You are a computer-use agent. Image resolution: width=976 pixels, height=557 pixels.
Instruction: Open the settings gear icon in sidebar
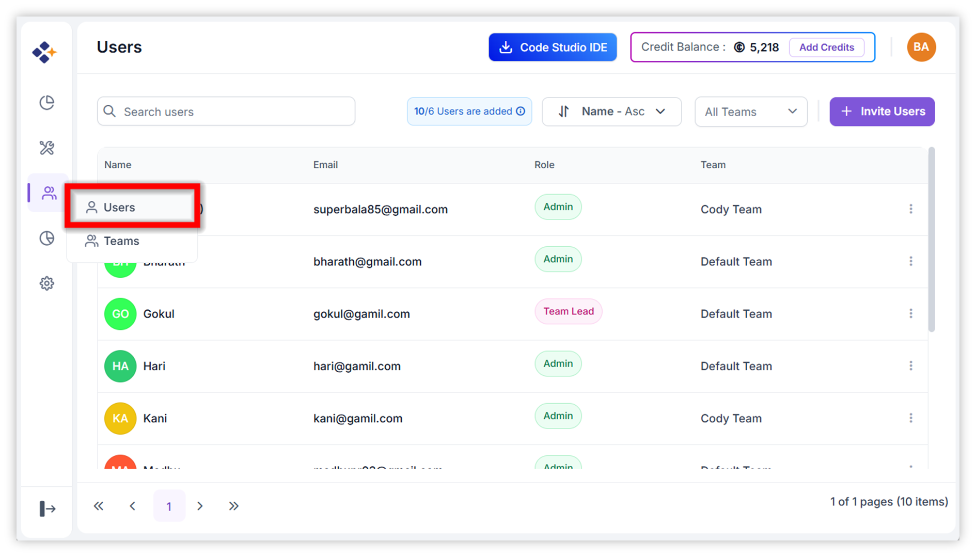point(47,283)
